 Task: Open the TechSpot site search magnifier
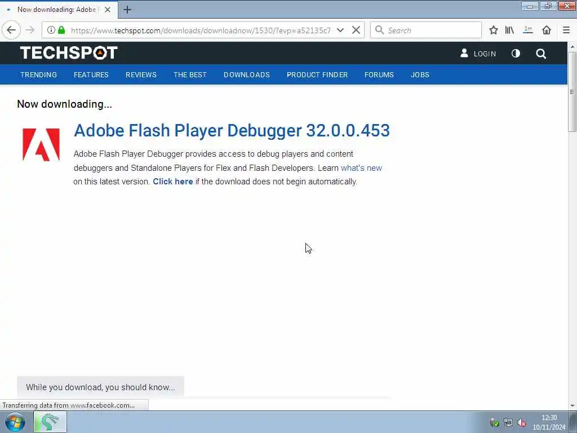[x=541, y=54]
